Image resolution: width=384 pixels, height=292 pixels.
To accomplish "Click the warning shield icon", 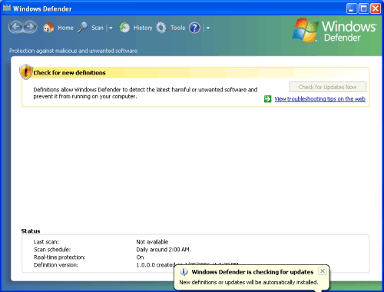I will (x=26, y=71).
